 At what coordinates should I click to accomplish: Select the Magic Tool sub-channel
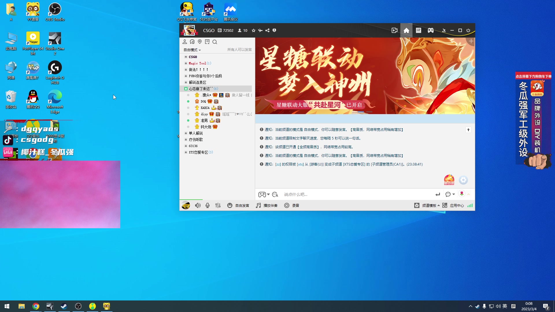coord(200,63)
